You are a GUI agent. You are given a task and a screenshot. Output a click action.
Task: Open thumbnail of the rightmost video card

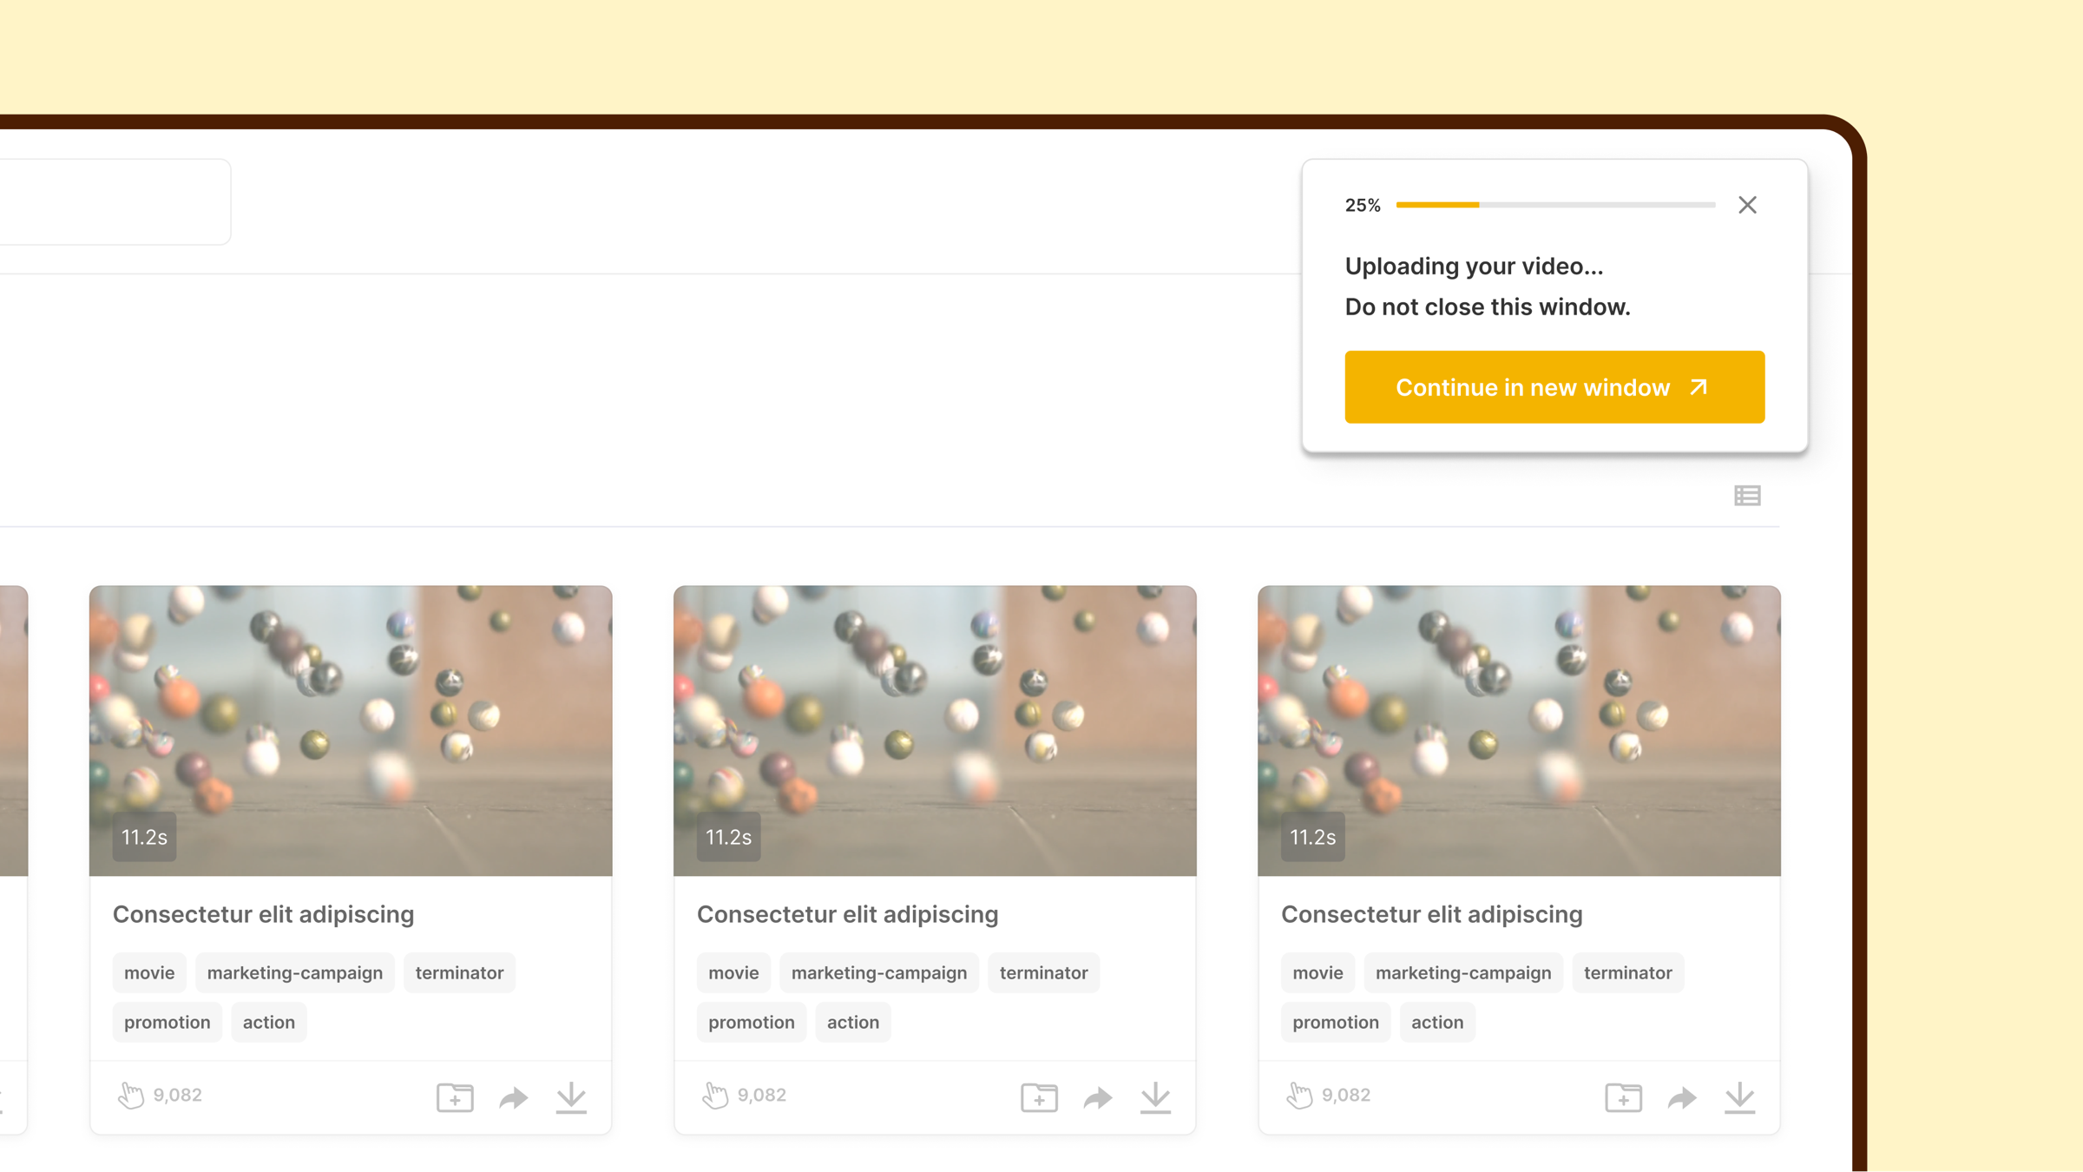1519,730
